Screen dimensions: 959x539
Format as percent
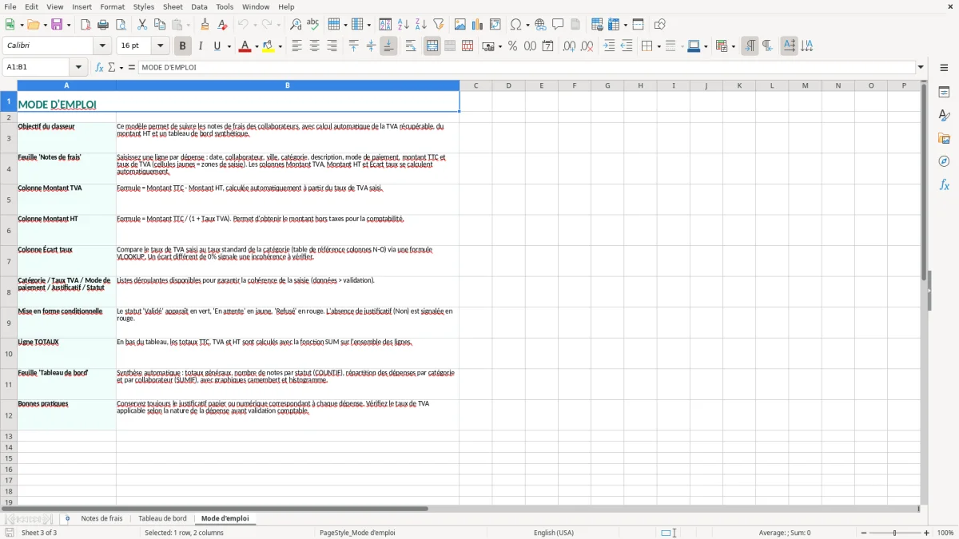click(512, 46)
